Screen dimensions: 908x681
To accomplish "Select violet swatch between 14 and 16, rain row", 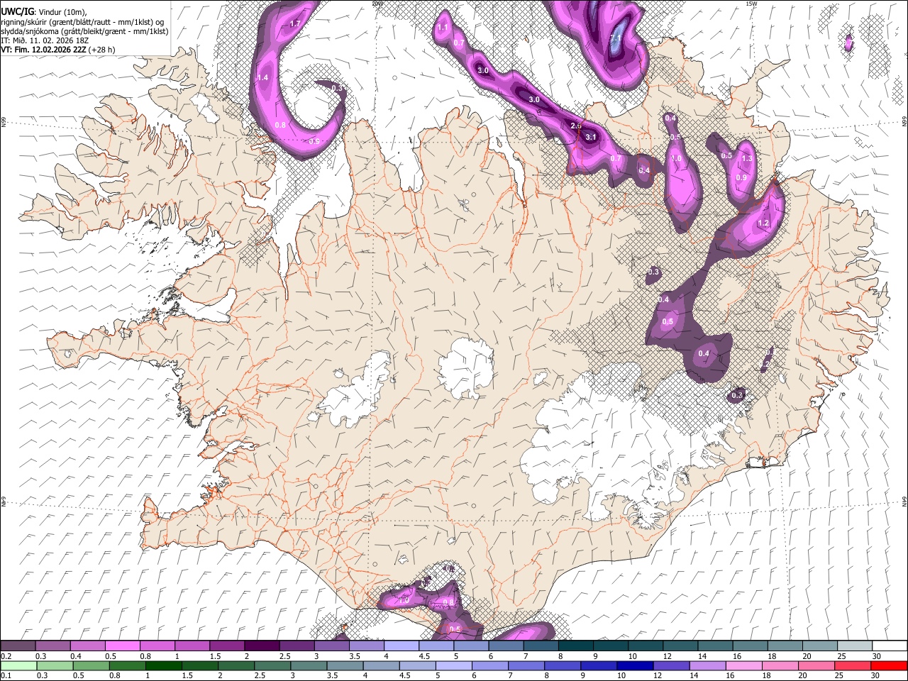I will click(709, 665).
